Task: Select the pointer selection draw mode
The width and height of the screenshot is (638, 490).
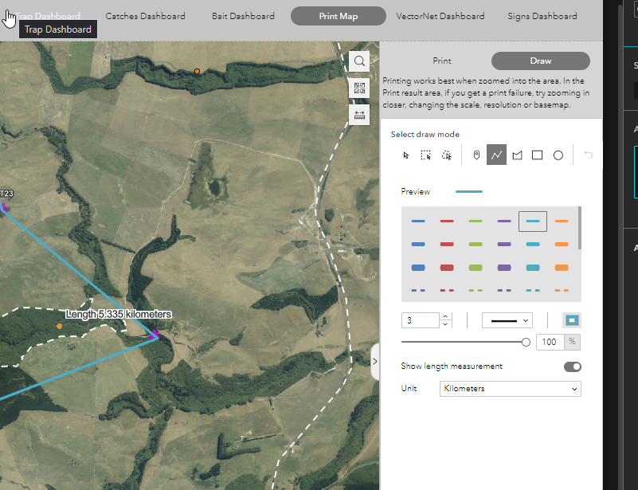Action: (406, 155)
